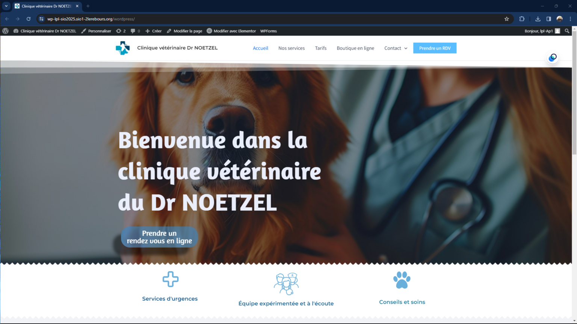
Task: Open the tab search dropdown arrow
Action: pos(6,6)
